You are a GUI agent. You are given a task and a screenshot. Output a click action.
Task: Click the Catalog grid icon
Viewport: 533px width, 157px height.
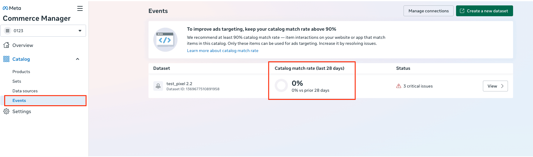click(6, 59)
